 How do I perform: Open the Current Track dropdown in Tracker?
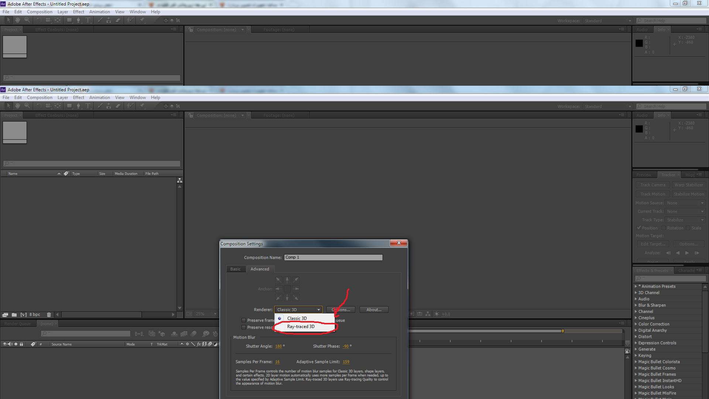click(x=685, y=211)
